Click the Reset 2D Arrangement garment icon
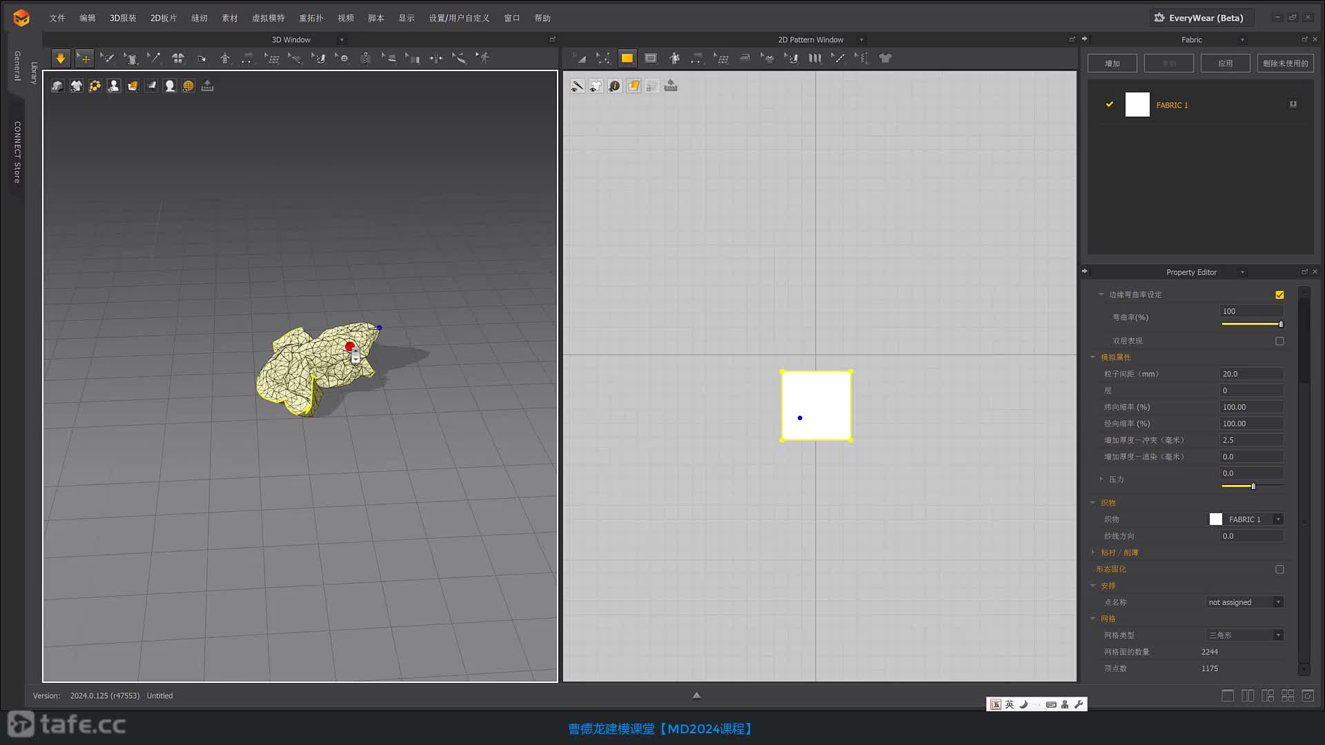The height and width of the screenshot is (745, 1325). pos(178,59)
